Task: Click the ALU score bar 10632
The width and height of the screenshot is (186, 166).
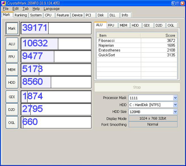Action: click(x=56, y=44)
